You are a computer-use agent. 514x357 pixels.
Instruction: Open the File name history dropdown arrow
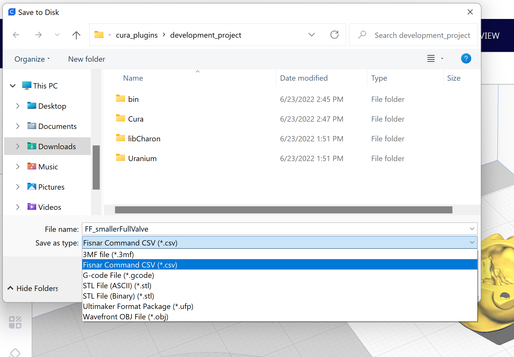coord(472,229)
